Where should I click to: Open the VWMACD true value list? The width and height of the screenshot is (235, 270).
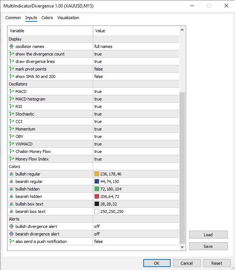point(136,144)
